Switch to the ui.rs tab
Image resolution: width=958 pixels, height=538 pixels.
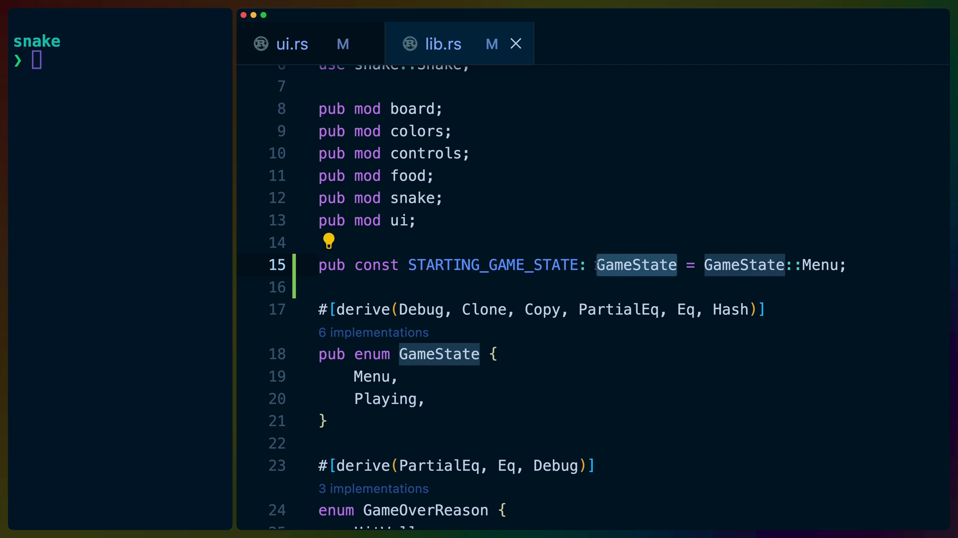coord(292,43)
